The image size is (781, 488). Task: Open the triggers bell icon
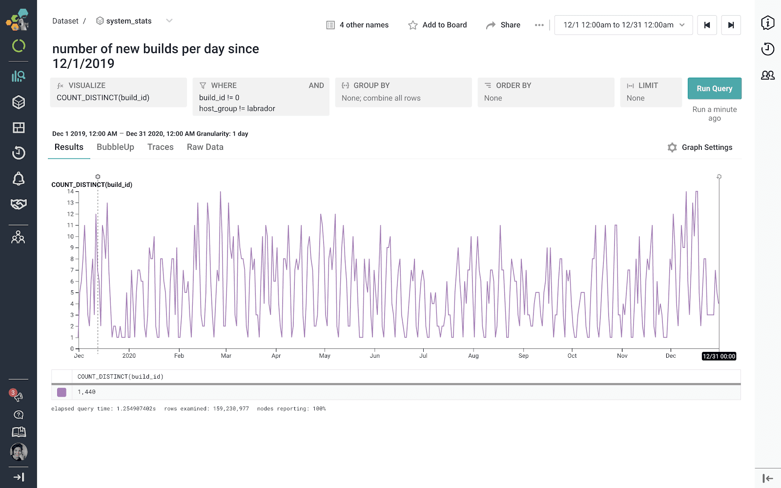19,179
